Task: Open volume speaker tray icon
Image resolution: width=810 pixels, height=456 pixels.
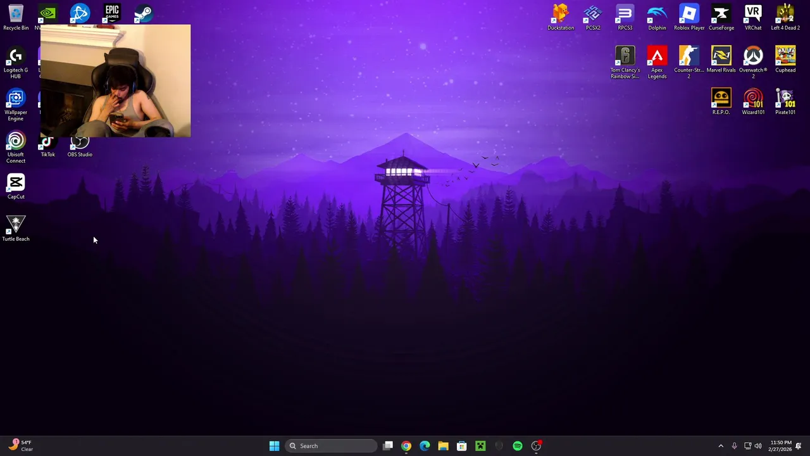Action: 758,446
